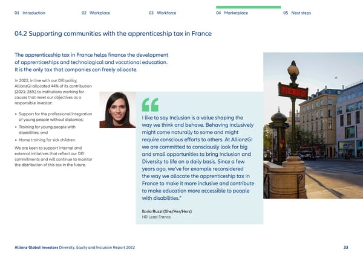
Task: Select the 04 Marketplace tab
Action: (232, 13)
